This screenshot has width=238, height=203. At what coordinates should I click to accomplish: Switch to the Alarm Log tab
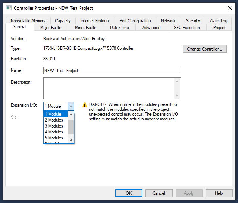[x=219, y=20]
